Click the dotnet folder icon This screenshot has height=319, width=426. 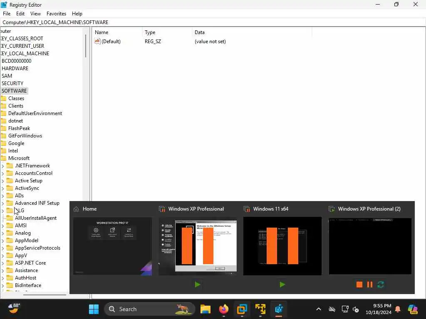(x=3, y=121)
